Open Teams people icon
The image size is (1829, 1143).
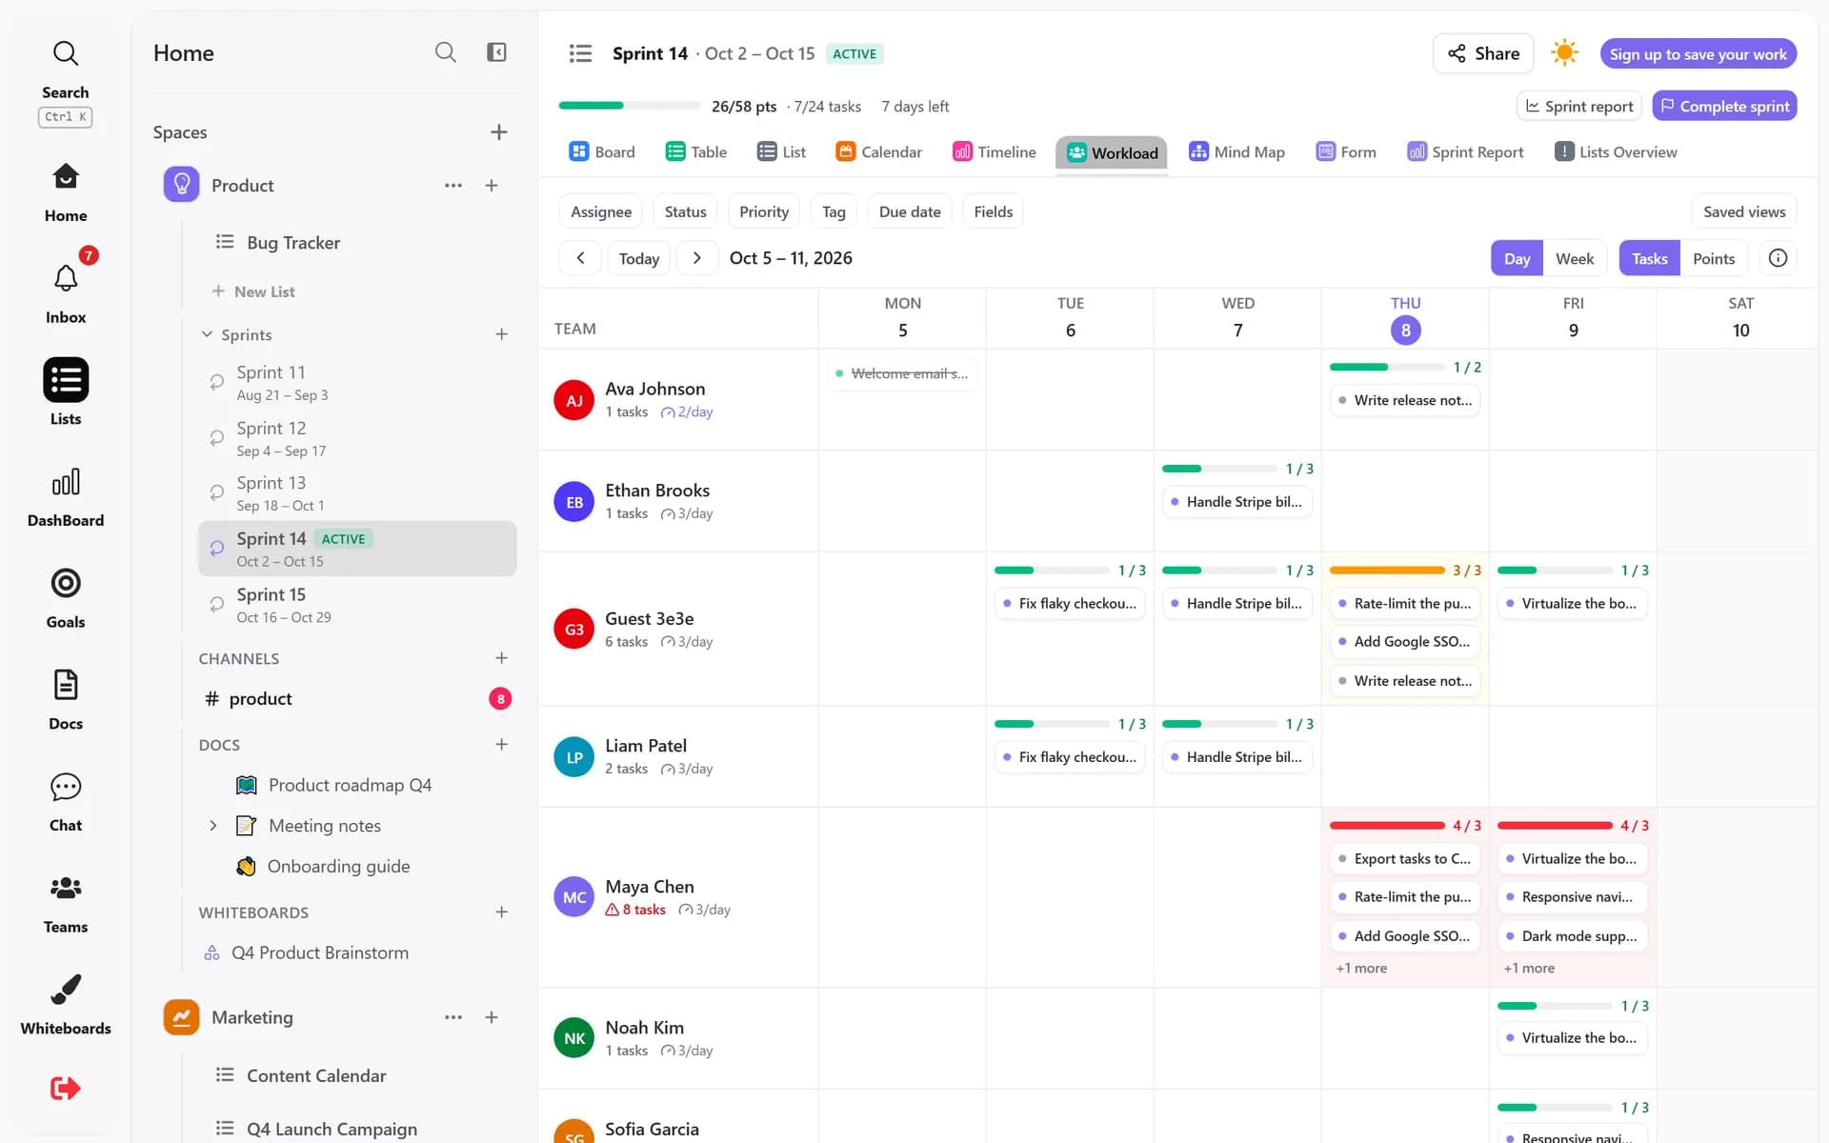(65, 888)
